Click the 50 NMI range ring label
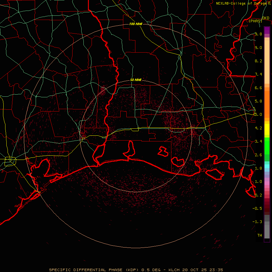This screenshot has width=272, height=272. [x=136, y=80]
